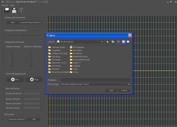The height and width of the screenshot is (127, 177).
Task: Select the Camtasia Studio folder
Action: [57, 47]
